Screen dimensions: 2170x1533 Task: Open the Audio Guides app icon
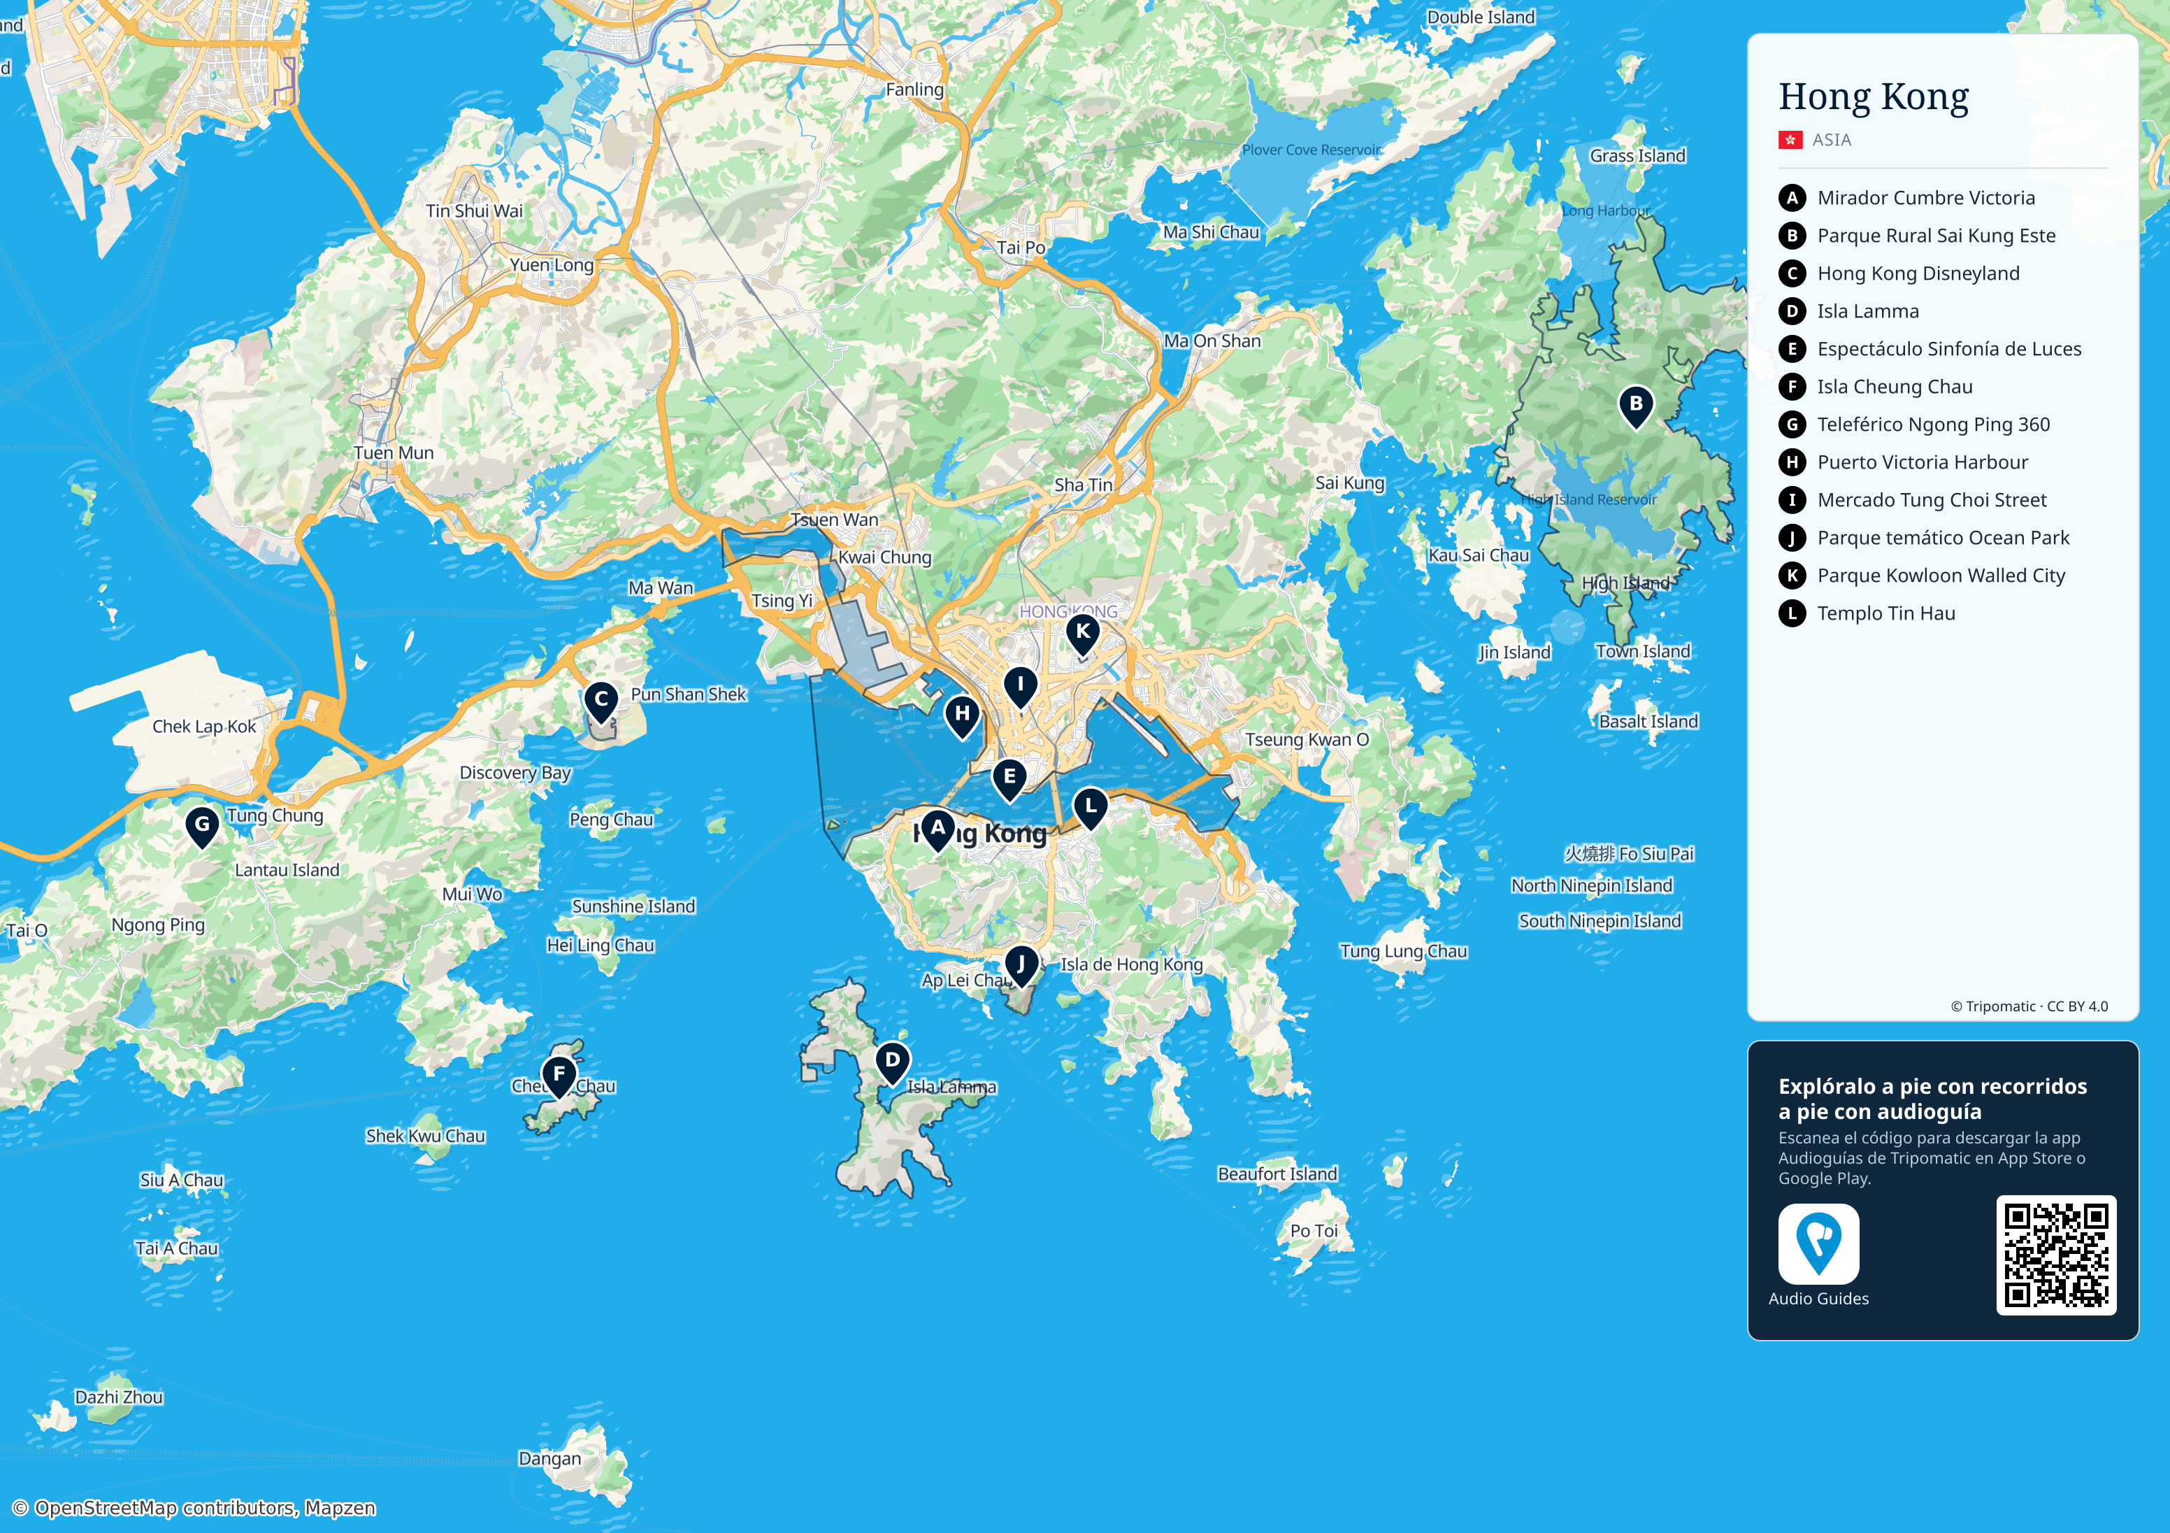tap(1818, 1243)
